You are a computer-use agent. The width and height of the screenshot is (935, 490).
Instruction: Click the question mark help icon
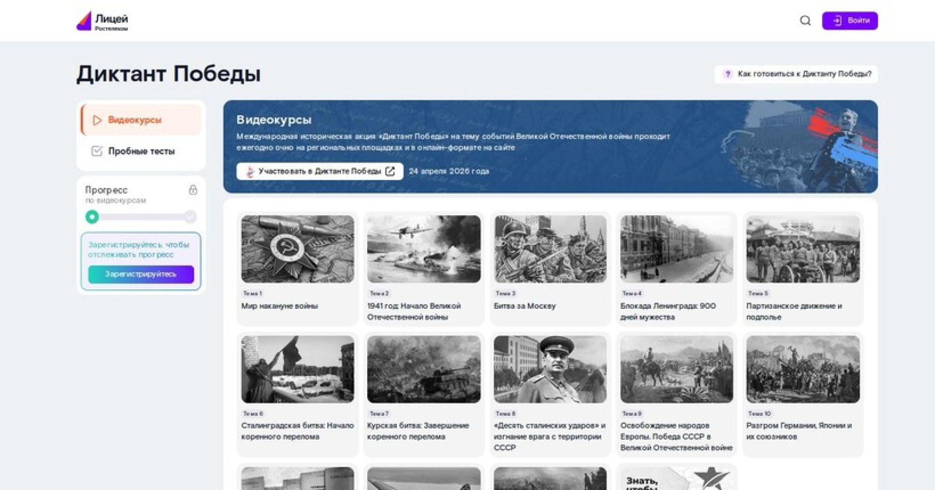[728, 74]
